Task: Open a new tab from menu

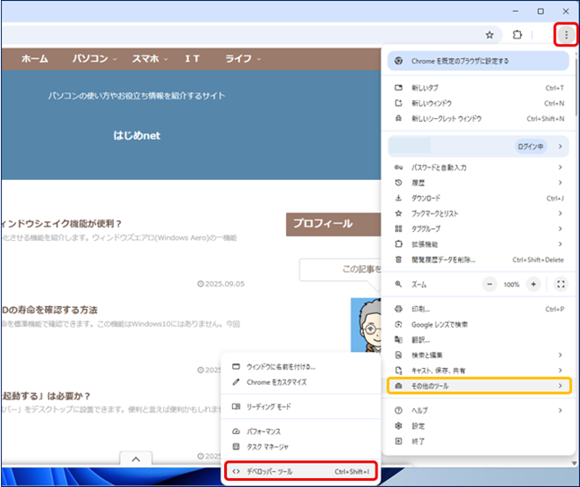Action: [478, 88]
